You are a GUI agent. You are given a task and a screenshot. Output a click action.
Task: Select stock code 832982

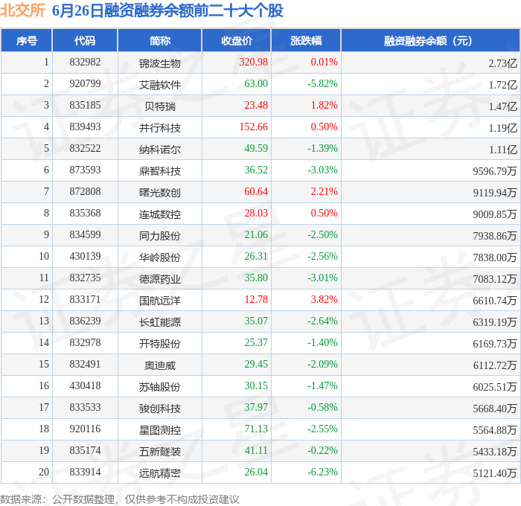85,62
